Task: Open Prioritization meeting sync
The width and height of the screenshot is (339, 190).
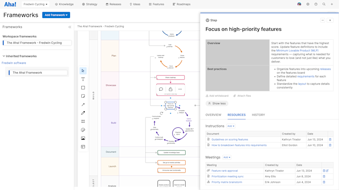Action: [x=227, y=176]
